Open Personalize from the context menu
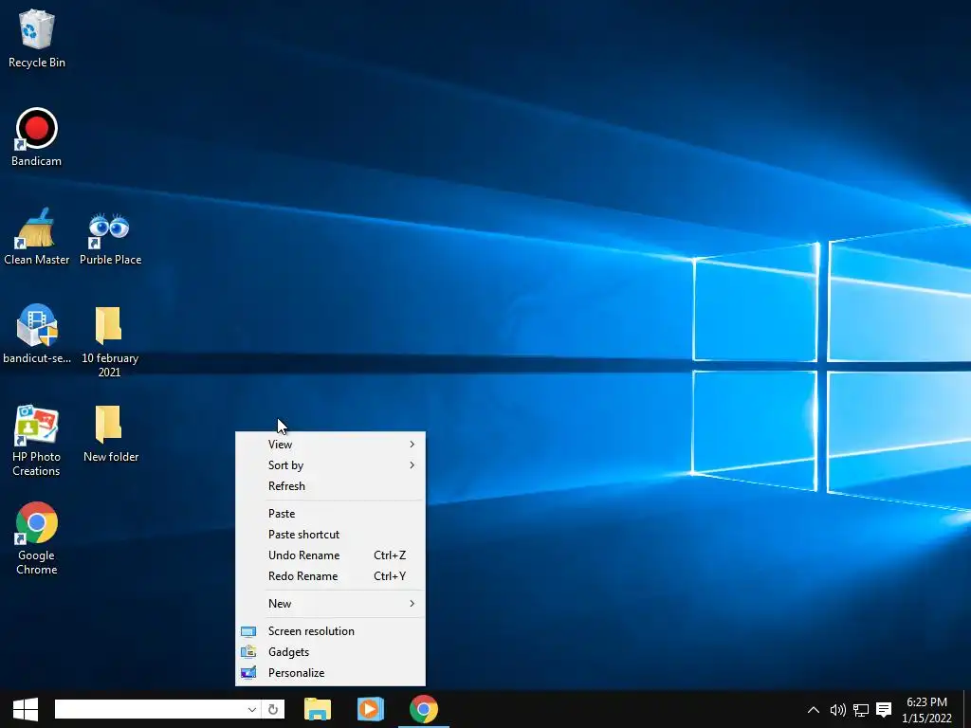Viewport: 971px width, 728px height. [x=331, y=673]
